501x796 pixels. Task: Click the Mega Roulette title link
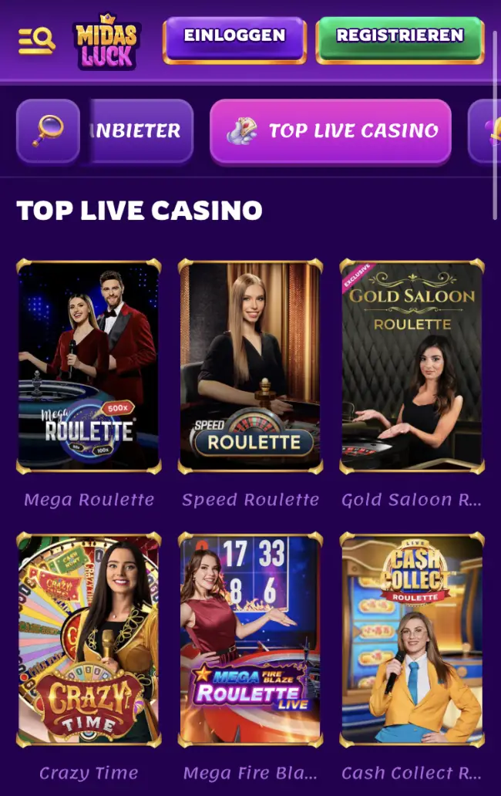(x=89, y=500)
